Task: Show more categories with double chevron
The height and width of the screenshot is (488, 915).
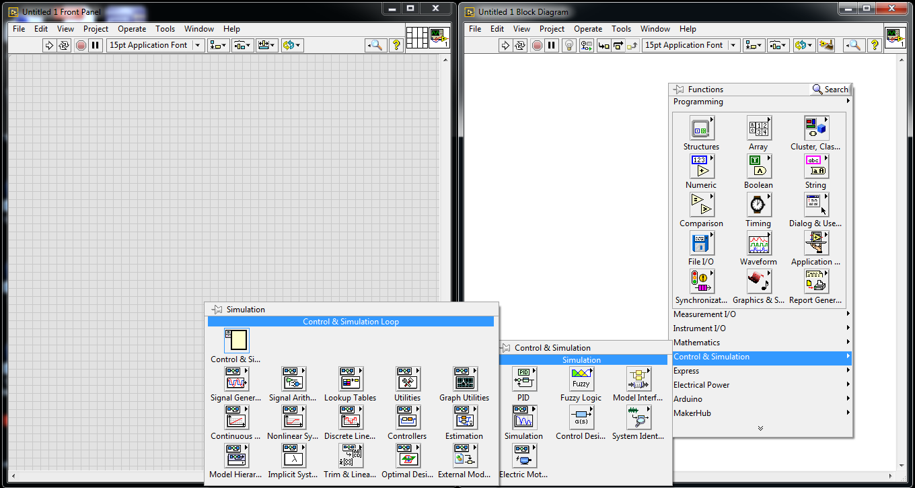Action: (760, 428)
